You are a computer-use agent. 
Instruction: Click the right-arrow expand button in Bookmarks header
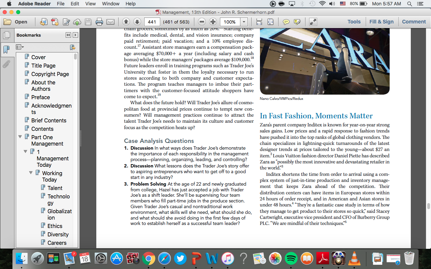[75, 35]
